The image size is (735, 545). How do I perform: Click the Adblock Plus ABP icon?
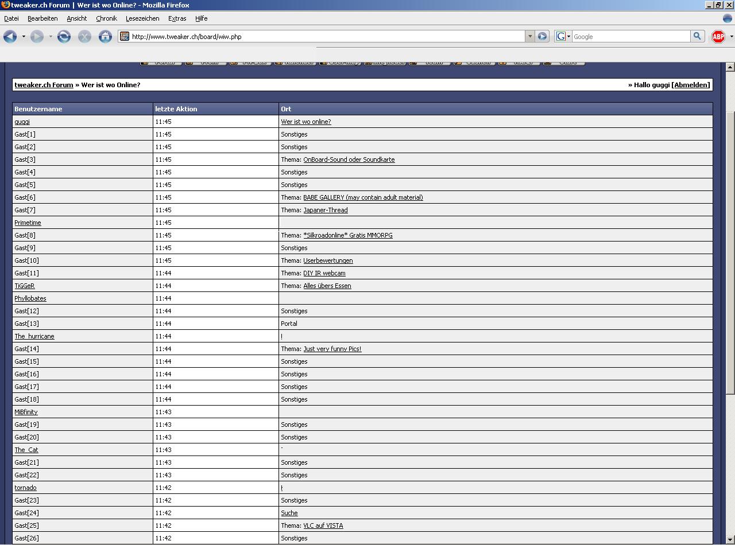[x=718, y=37]
